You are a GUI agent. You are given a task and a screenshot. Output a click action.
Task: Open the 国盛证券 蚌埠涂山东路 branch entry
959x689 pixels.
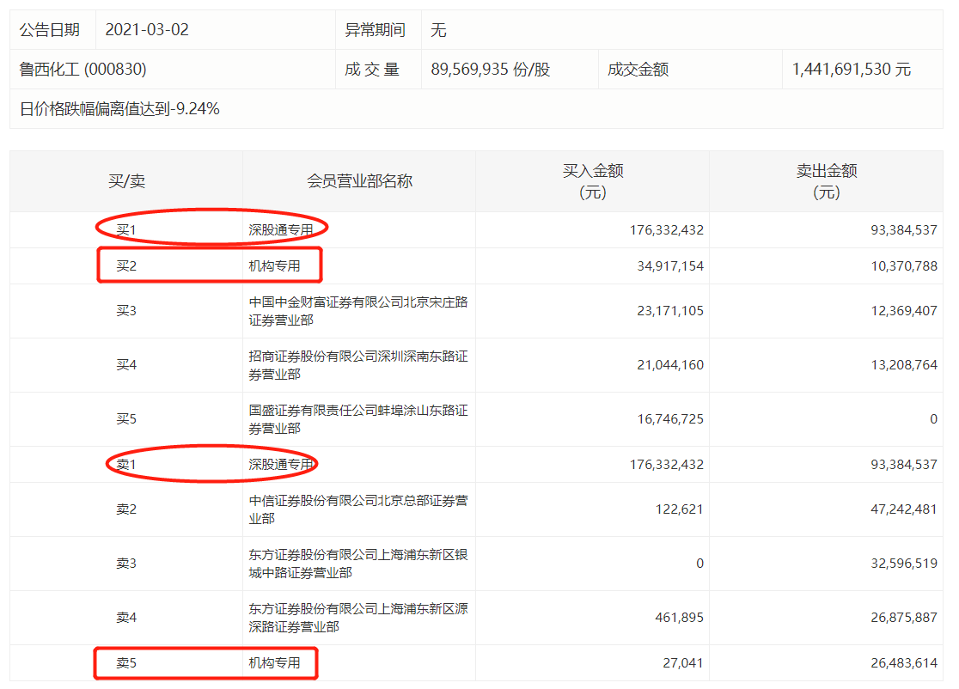click(357, 419)
